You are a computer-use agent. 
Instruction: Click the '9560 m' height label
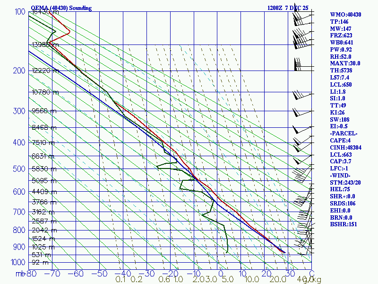point(44,111)
